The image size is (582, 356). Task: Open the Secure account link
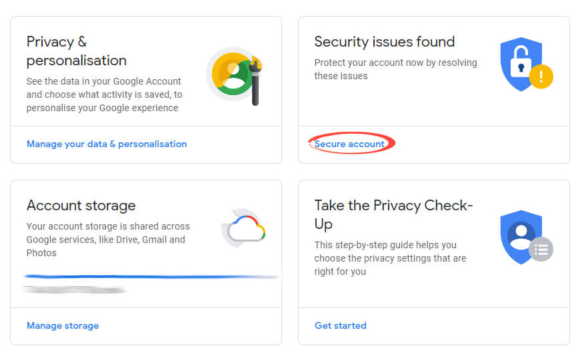pos(349,144)
